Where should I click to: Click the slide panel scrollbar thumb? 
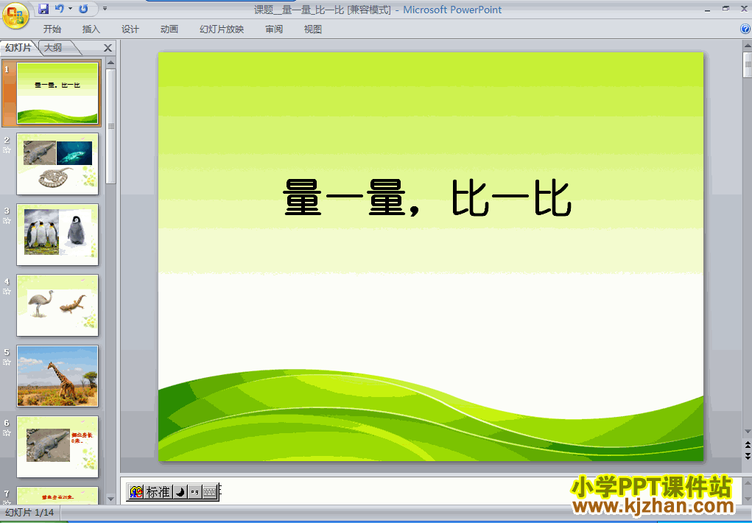[110, 126]
